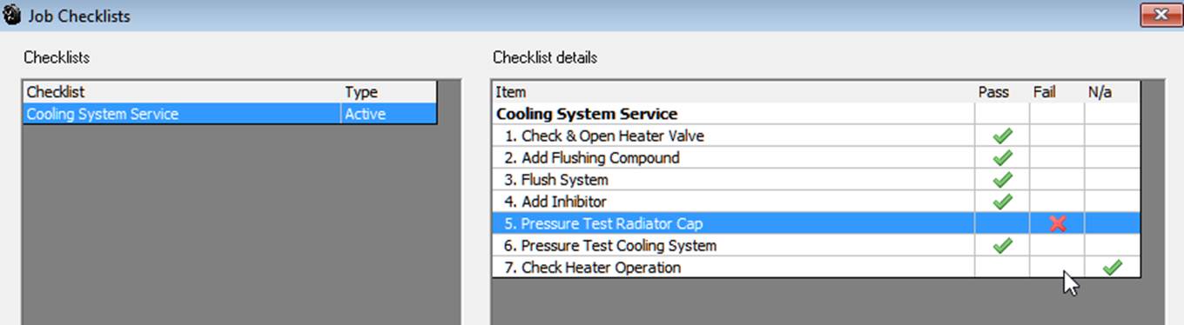Viewport: 1184px width, 325px height.
Task: Click green Pass tick for Add Inhibitor
Action: point(1003,202)
